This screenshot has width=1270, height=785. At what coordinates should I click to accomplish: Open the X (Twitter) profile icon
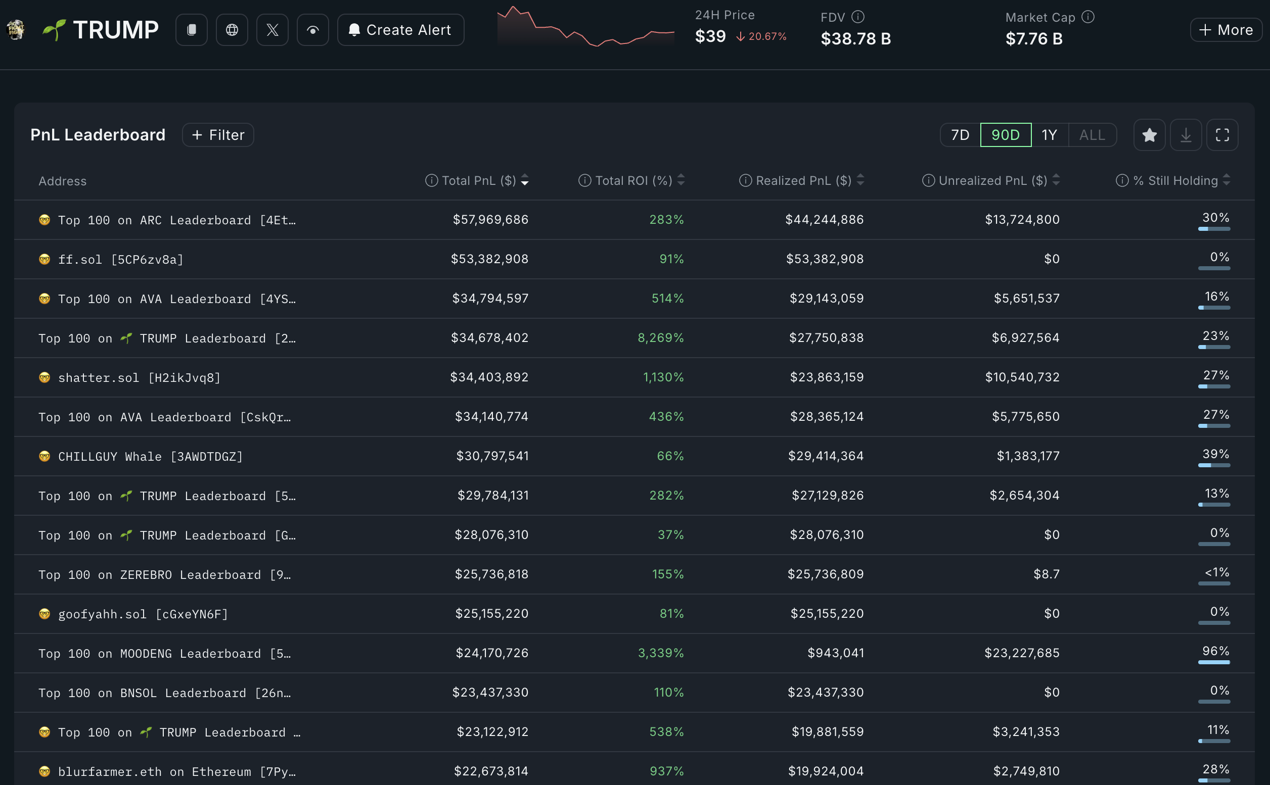coord(273,30)
